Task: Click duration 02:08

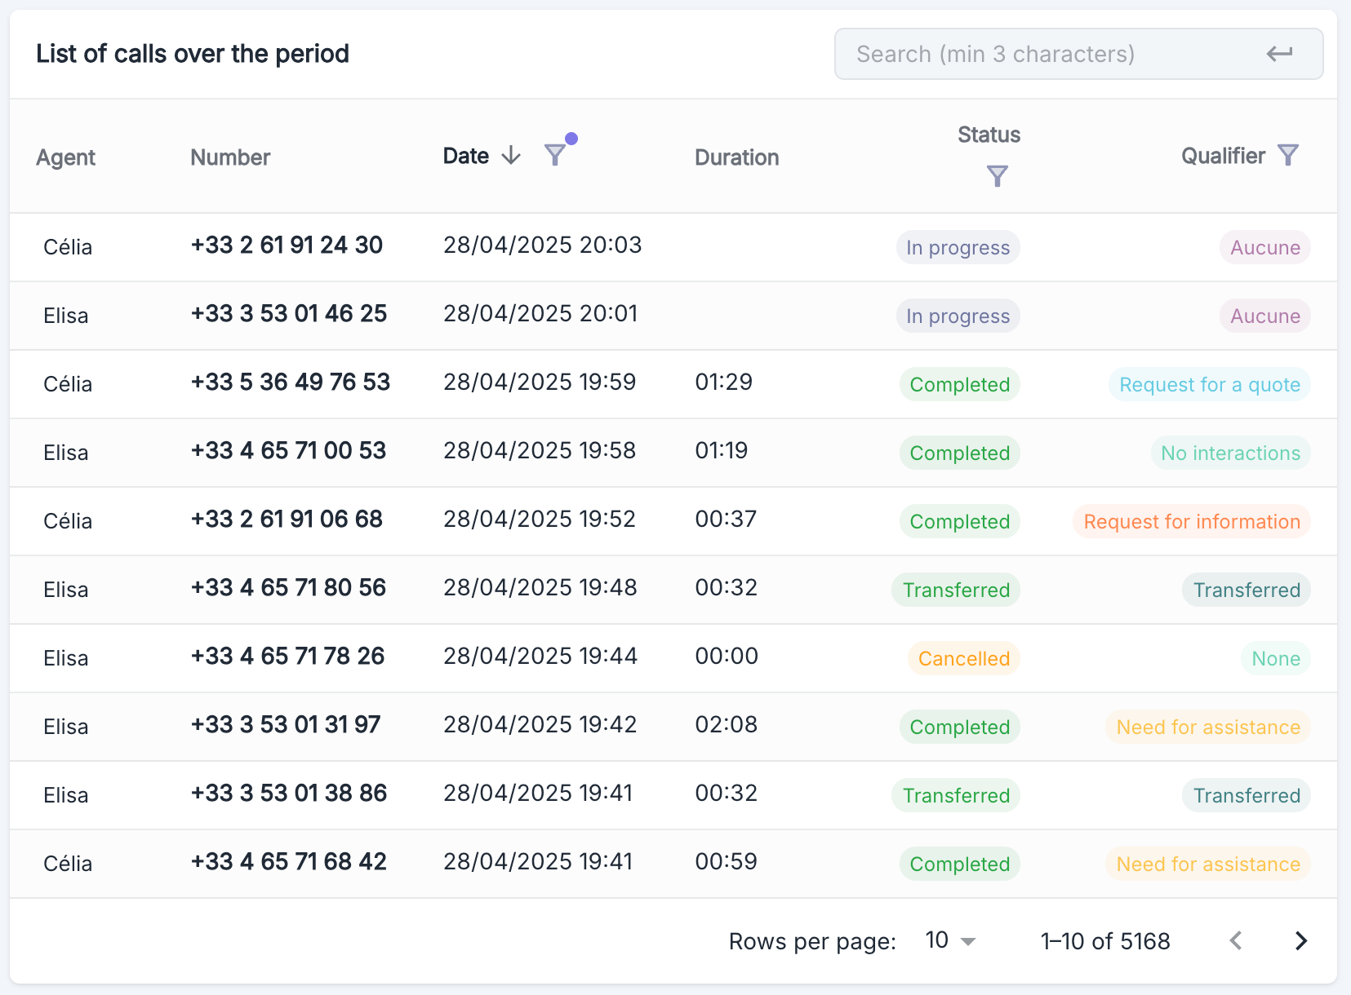Action: pyautogui.click(x=727, y=724)
